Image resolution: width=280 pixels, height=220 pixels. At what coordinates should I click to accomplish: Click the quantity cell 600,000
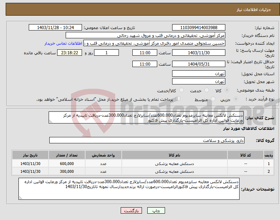(67, 164)
